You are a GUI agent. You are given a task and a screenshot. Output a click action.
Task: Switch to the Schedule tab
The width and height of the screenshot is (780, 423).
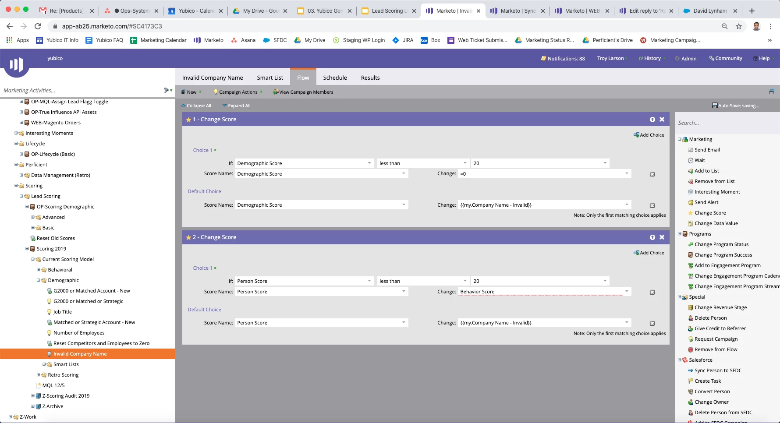click(335, 78)
